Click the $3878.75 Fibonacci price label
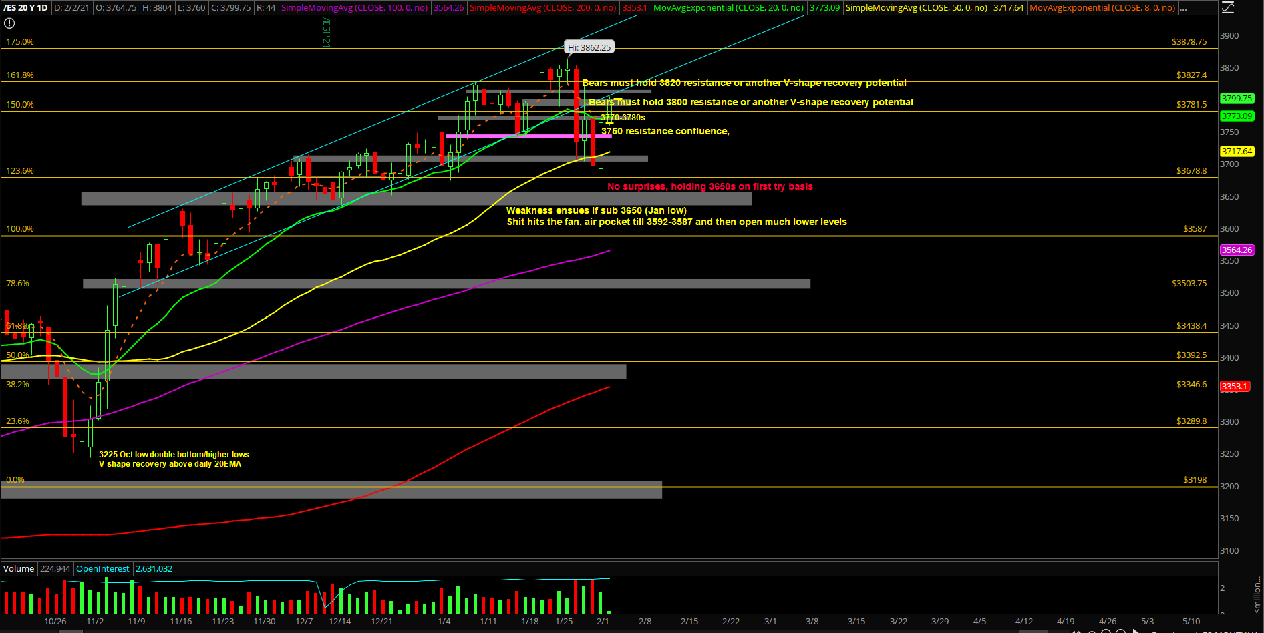 (1189, 42)
